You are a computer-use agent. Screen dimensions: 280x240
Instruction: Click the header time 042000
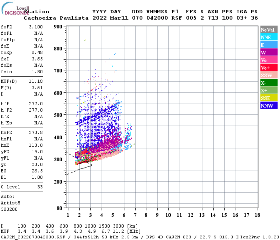(157, 18)
